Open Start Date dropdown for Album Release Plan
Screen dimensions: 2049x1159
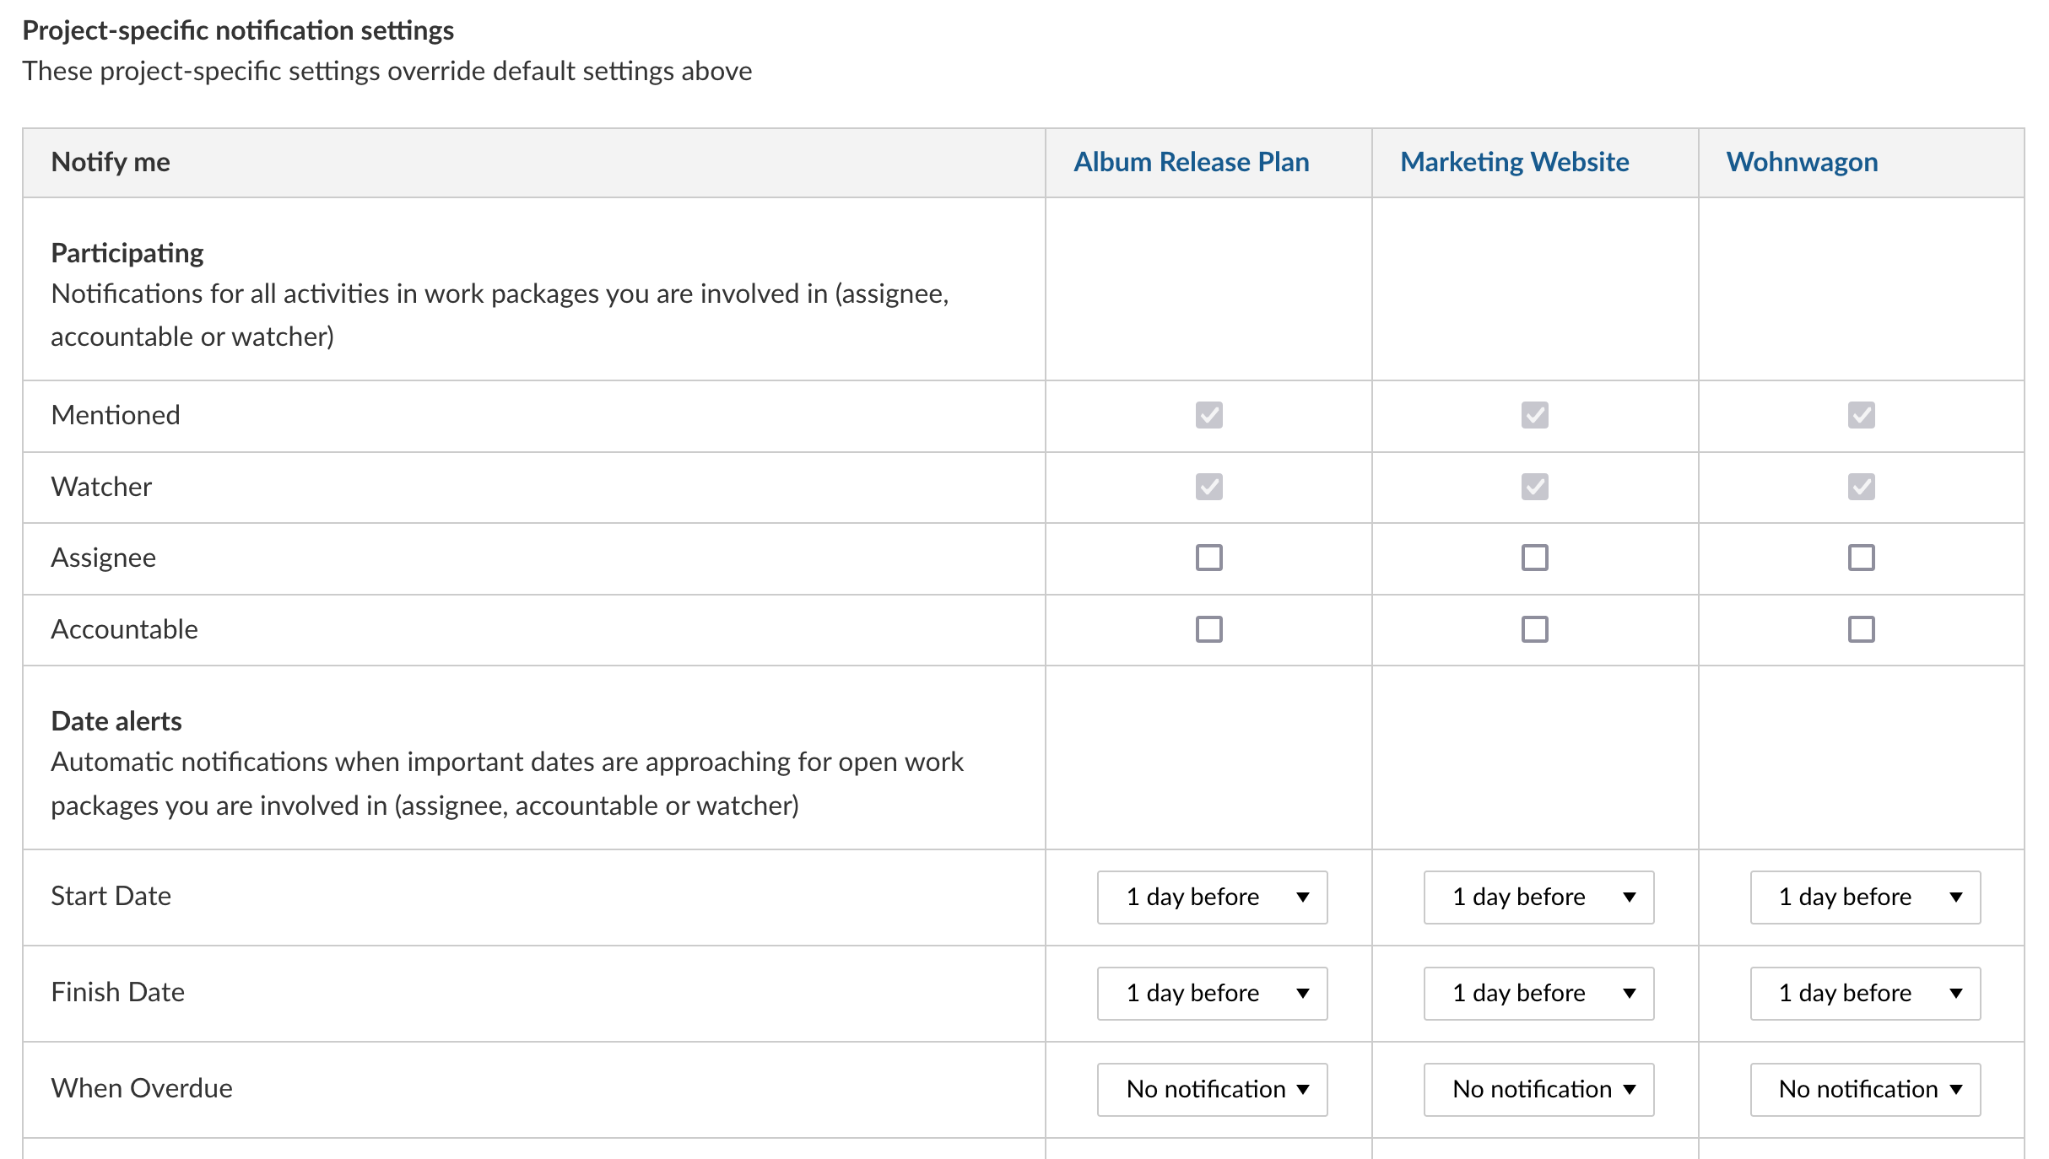[x=1212, y=897]
